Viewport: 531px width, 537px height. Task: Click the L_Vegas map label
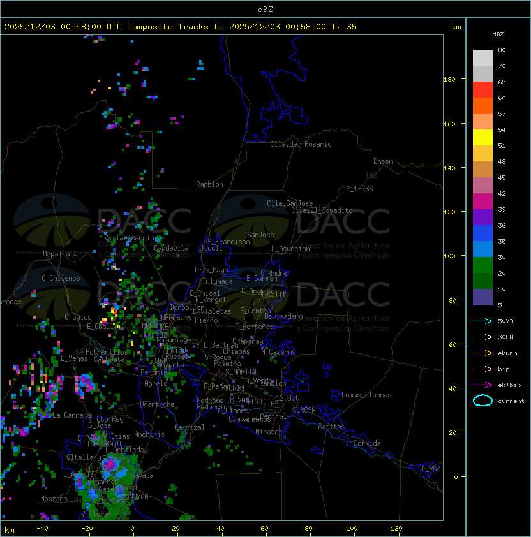(x=74, y=358)
